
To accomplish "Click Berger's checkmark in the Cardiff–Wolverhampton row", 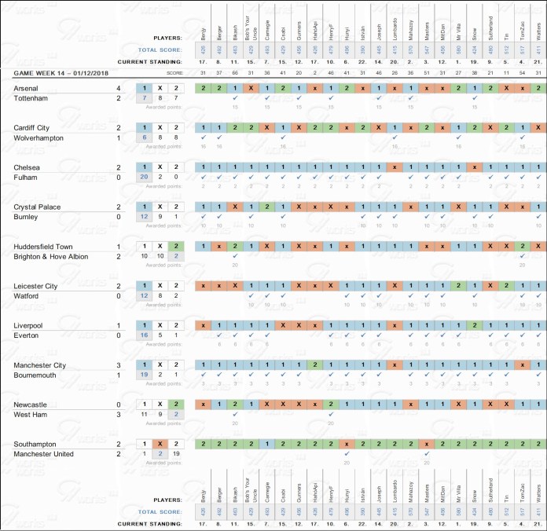I will [219, 137].
